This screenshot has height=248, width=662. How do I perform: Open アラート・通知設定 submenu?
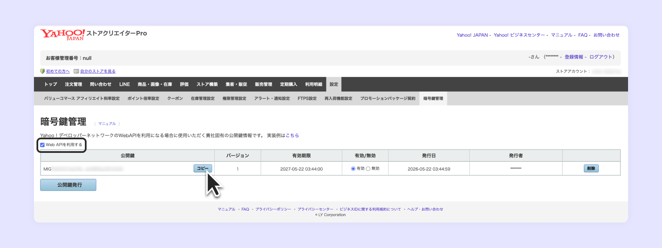(x=272, y=99)
